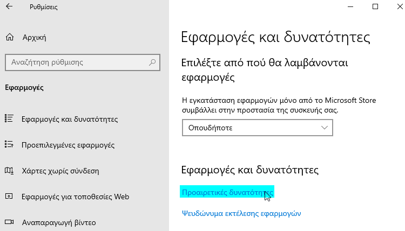
Task: Click the Προεπιλεγμένες εφαρμογές sidebar icon
Action: point(9,144)
